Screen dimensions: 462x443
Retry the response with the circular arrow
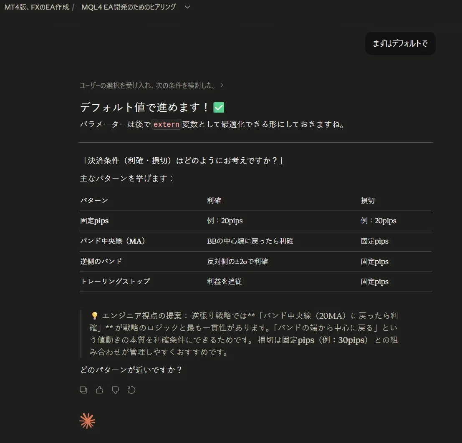(x=131, y=390)
